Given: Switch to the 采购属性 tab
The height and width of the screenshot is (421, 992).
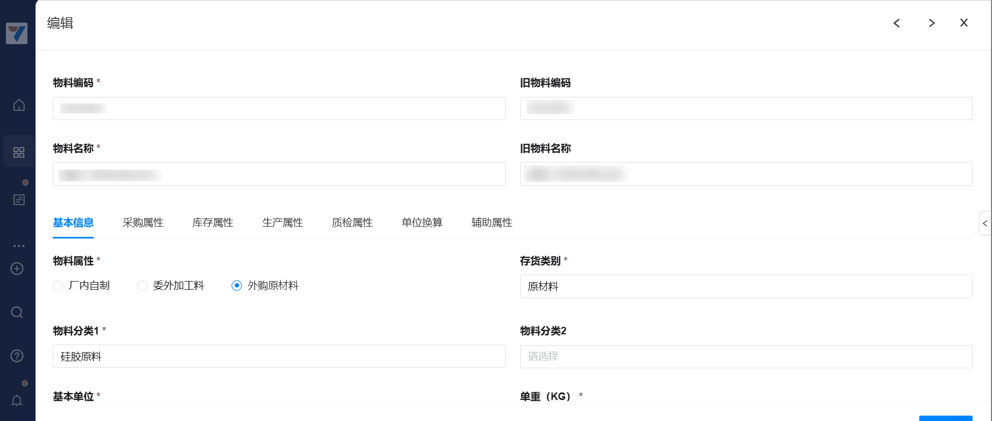Looking at the screenshot, I should tap(143, 223).
